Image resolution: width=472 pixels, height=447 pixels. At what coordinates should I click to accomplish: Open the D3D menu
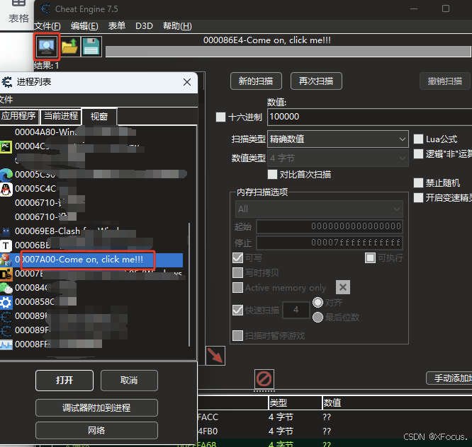tap(144, 26)
